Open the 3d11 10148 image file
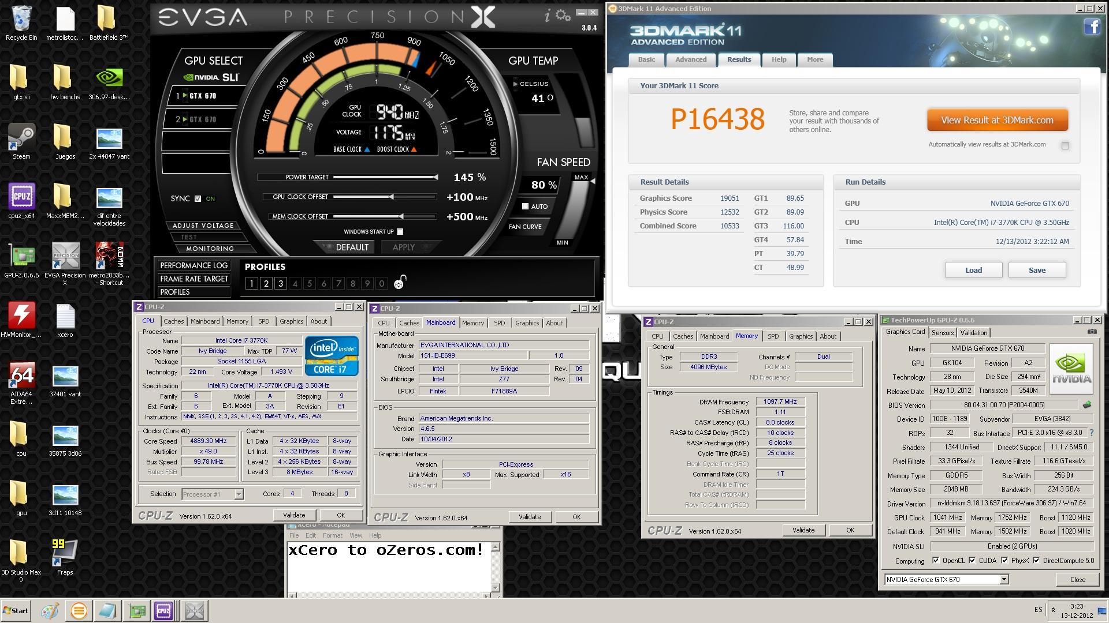The width and height of the screenshot is (1109, 623). pyautogui.click(x=65, y=498)
